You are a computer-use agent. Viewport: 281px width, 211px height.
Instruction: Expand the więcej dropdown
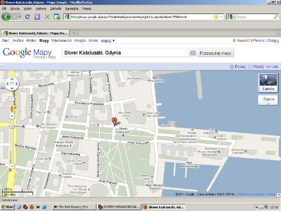click(108, 40)
